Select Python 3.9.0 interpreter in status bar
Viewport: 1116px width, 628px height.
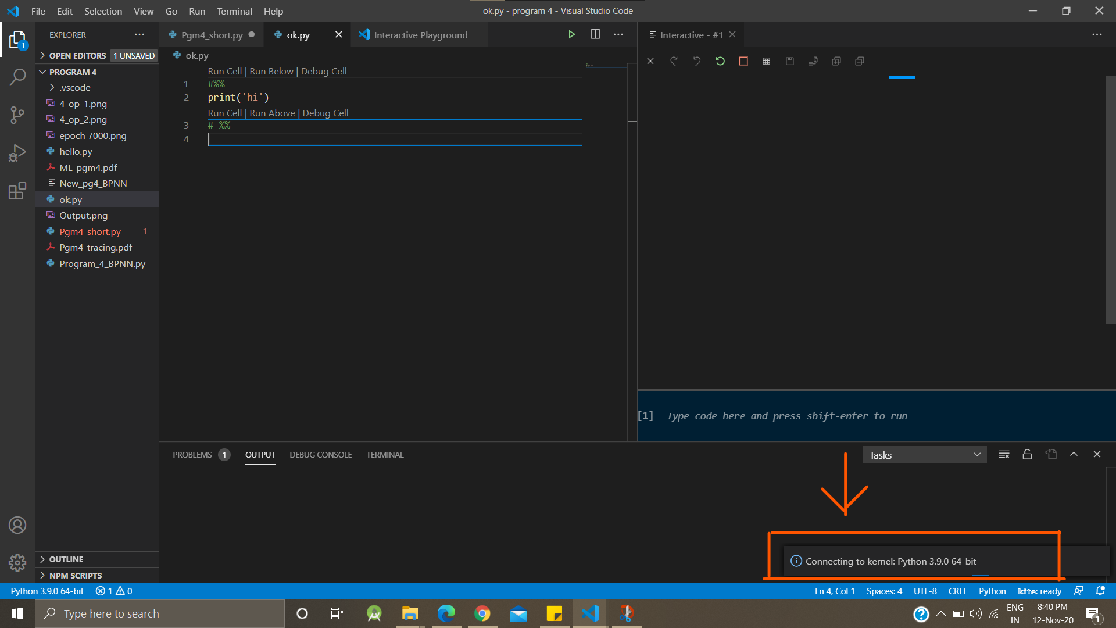point(46,591)
